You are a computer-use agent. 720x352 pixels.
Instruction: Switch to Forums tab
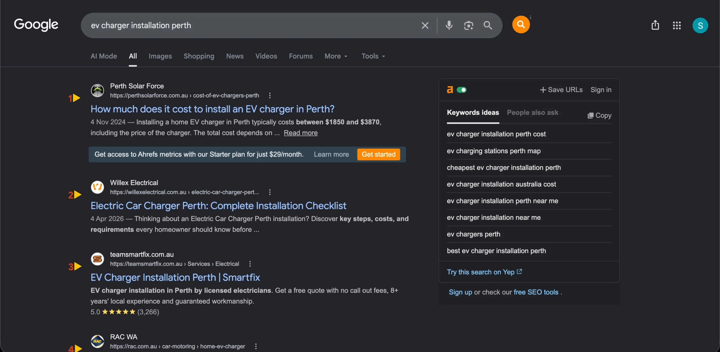pos(301,56)
